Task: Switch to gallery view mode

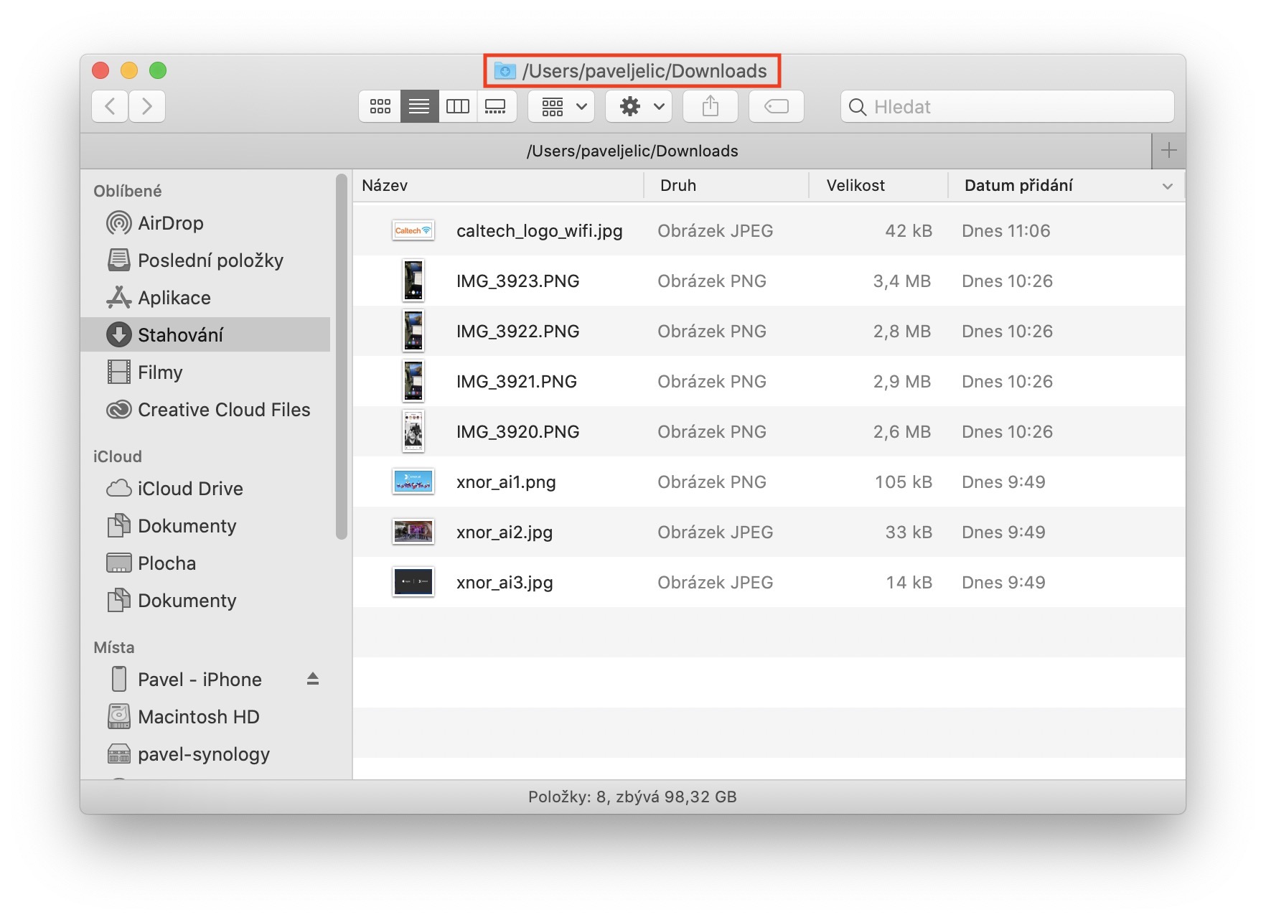Action: (496, 107)
